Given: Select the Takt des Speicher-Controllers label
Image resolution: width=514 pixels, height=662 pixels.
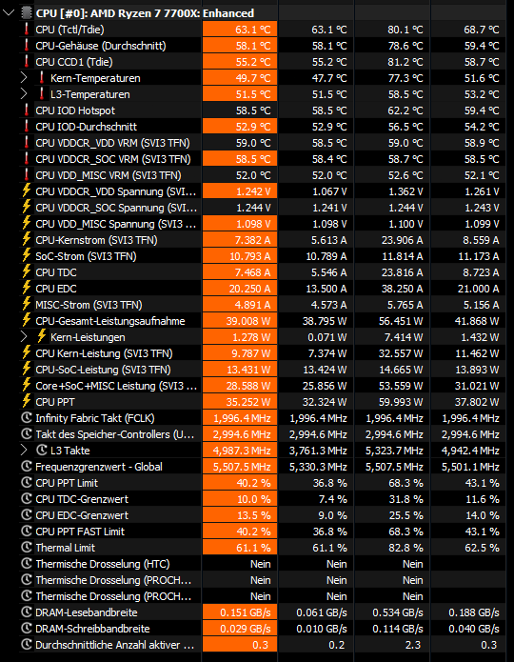Looking at the screenshot, I should click(x=115, y=434).
